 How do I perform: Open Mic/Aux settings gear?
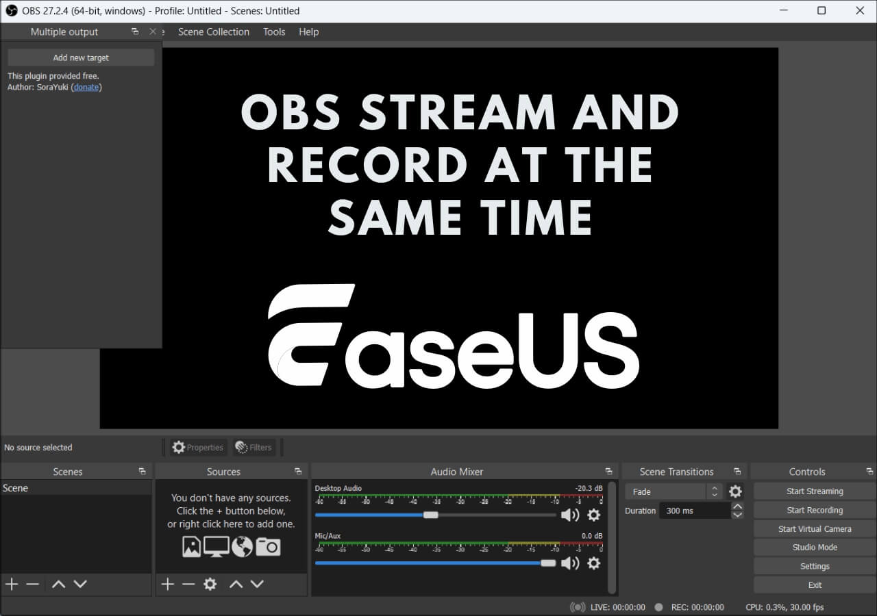[594, 563]
